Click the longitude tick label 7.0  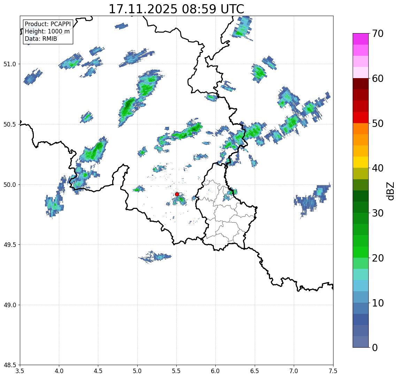click(x=294, y=371)
